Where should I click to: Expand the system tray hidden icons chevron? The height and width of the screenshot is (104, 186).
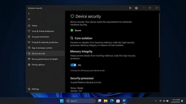(156, 101)
